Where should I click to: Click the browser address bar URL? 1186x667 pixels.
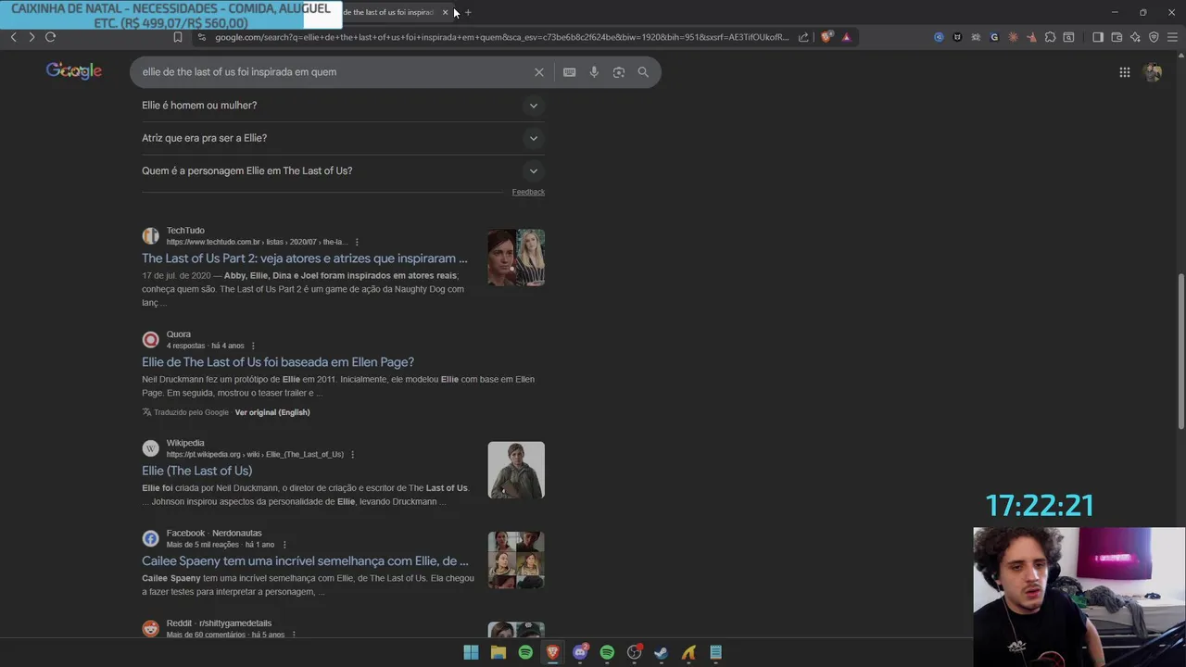click(502, 37)
